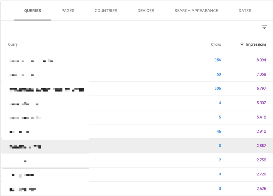Image resolution: width=273 pixels, height=196 pixels.
Task: Open the DATES tab
Action: tap(245, 11)
